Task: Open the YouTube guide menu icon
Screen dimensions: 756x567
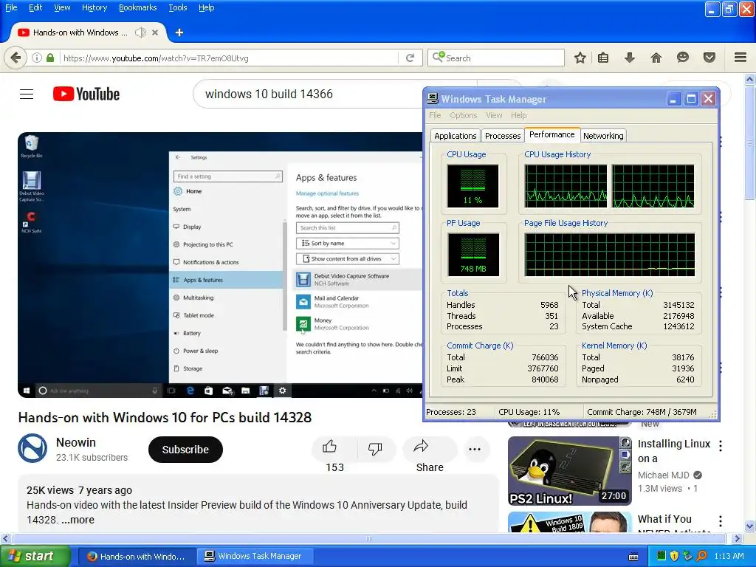Action: 27,94
